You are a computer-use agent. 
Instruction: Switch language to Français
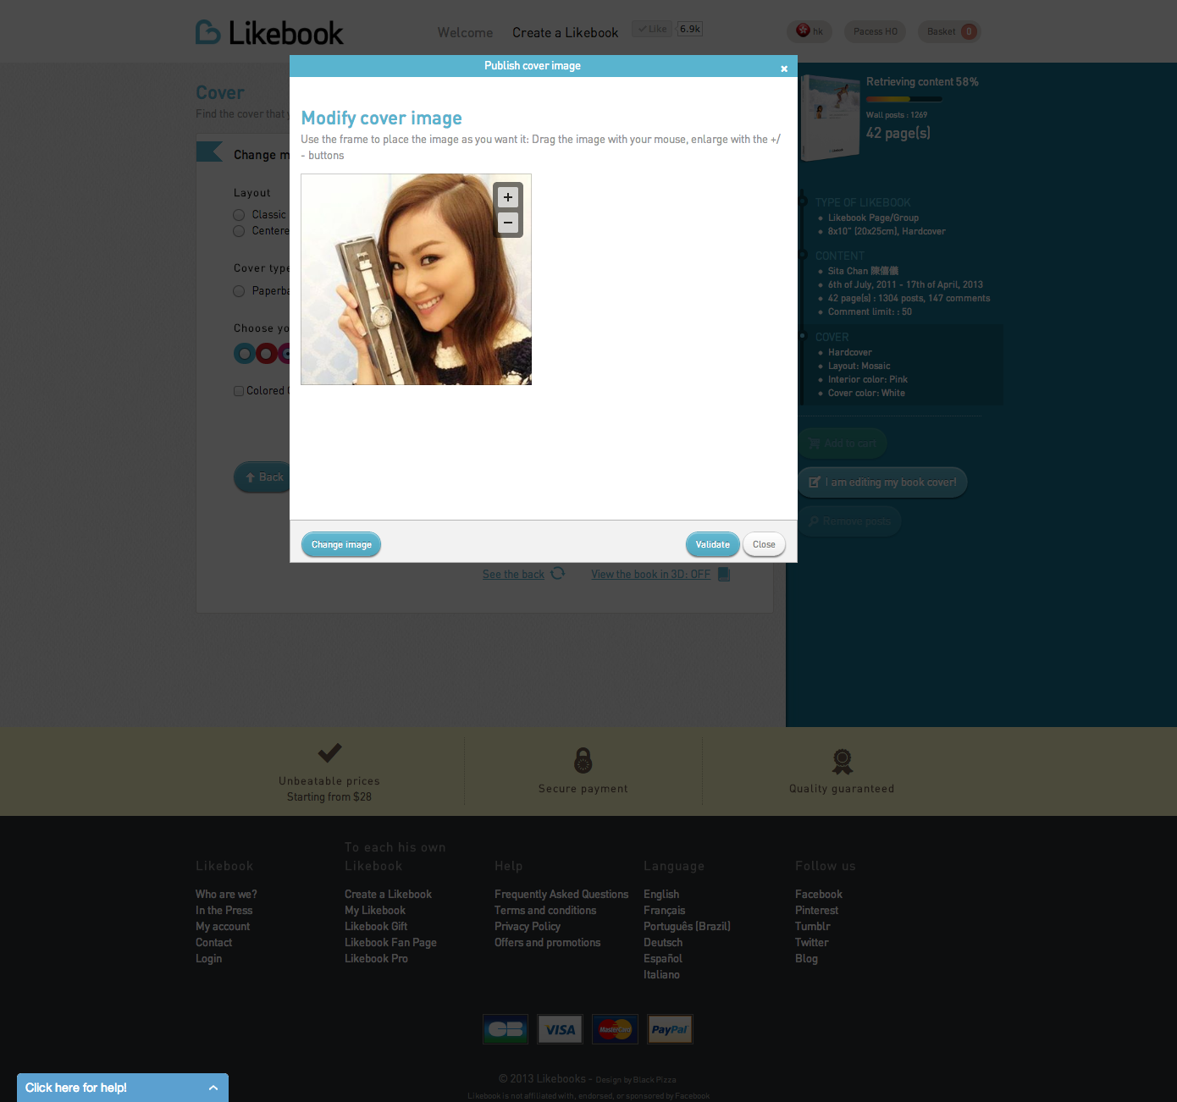(664, 910)
